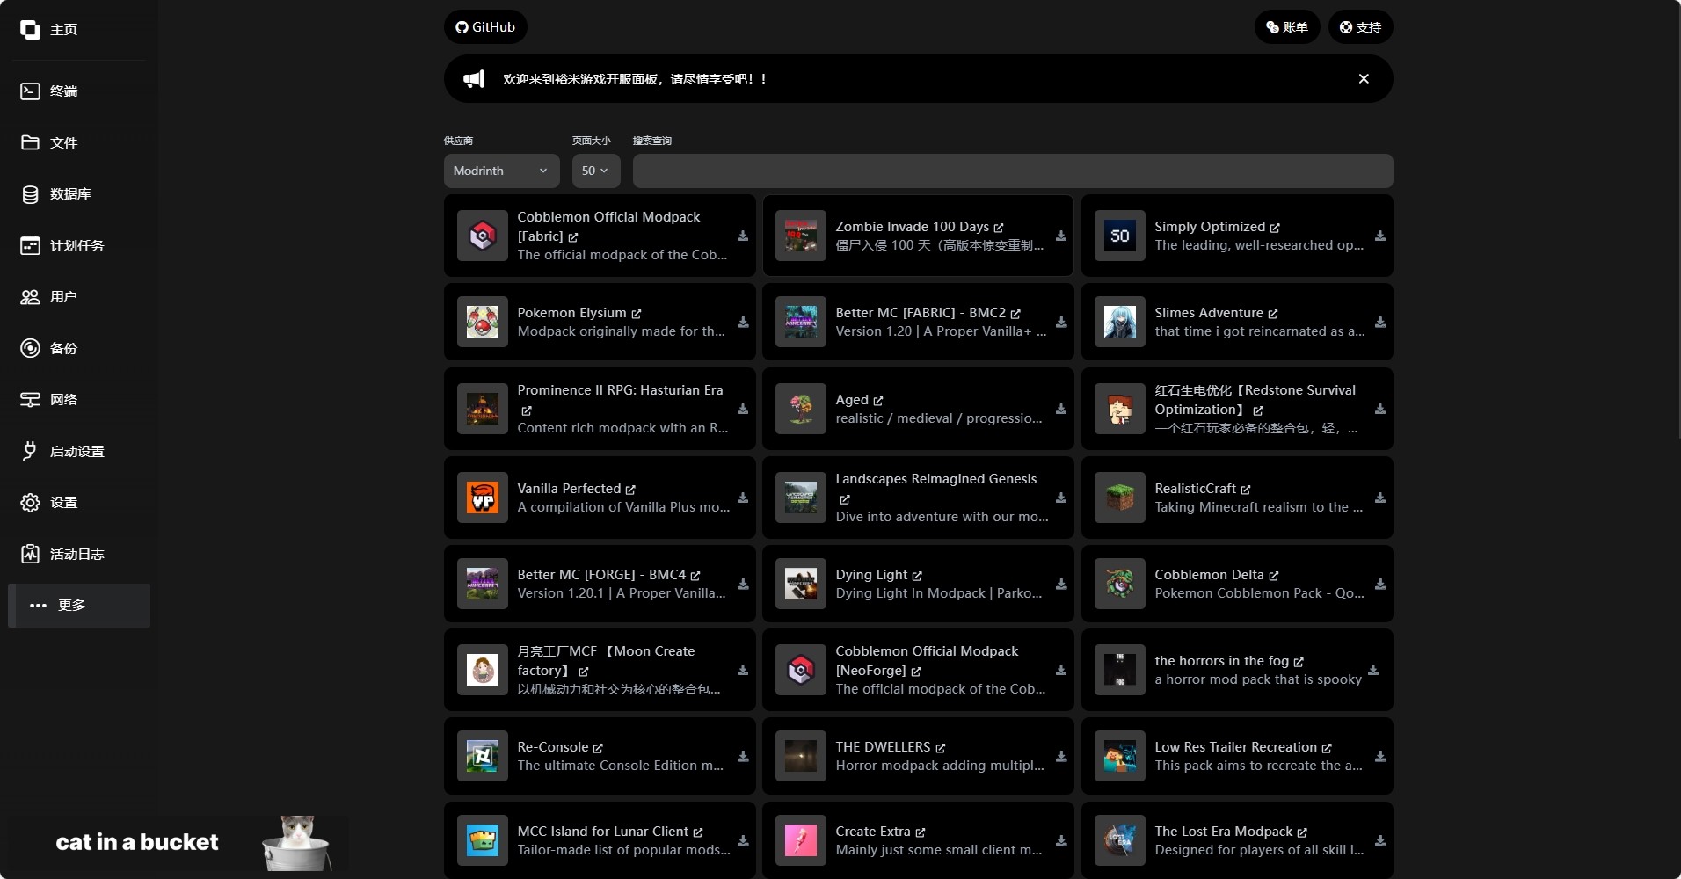Click the download icon for Simply Optimized
The width and height of the screenshot is (1681, 879).
tap(1380, 236)
